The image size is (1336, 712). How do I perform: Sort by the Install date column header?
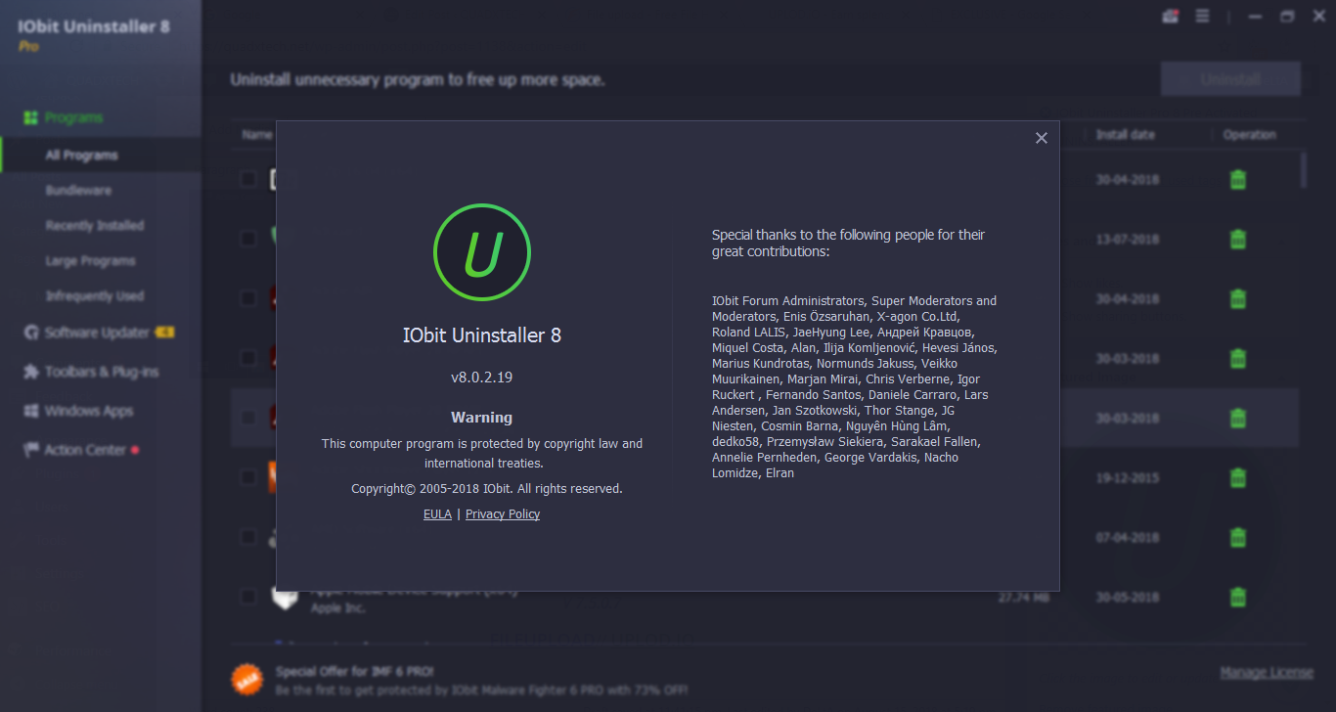[1126, 135]
